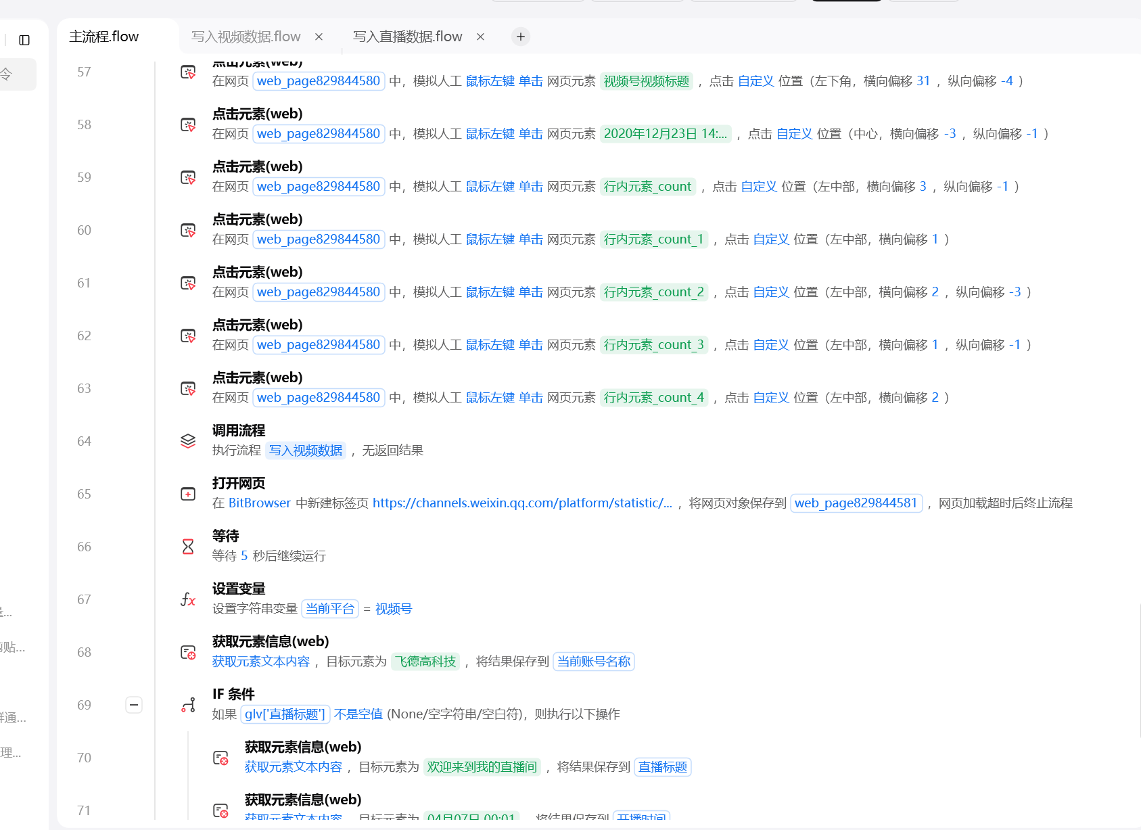
Task: Click the BitBrowser link on step 65
Action: [260, 503]
